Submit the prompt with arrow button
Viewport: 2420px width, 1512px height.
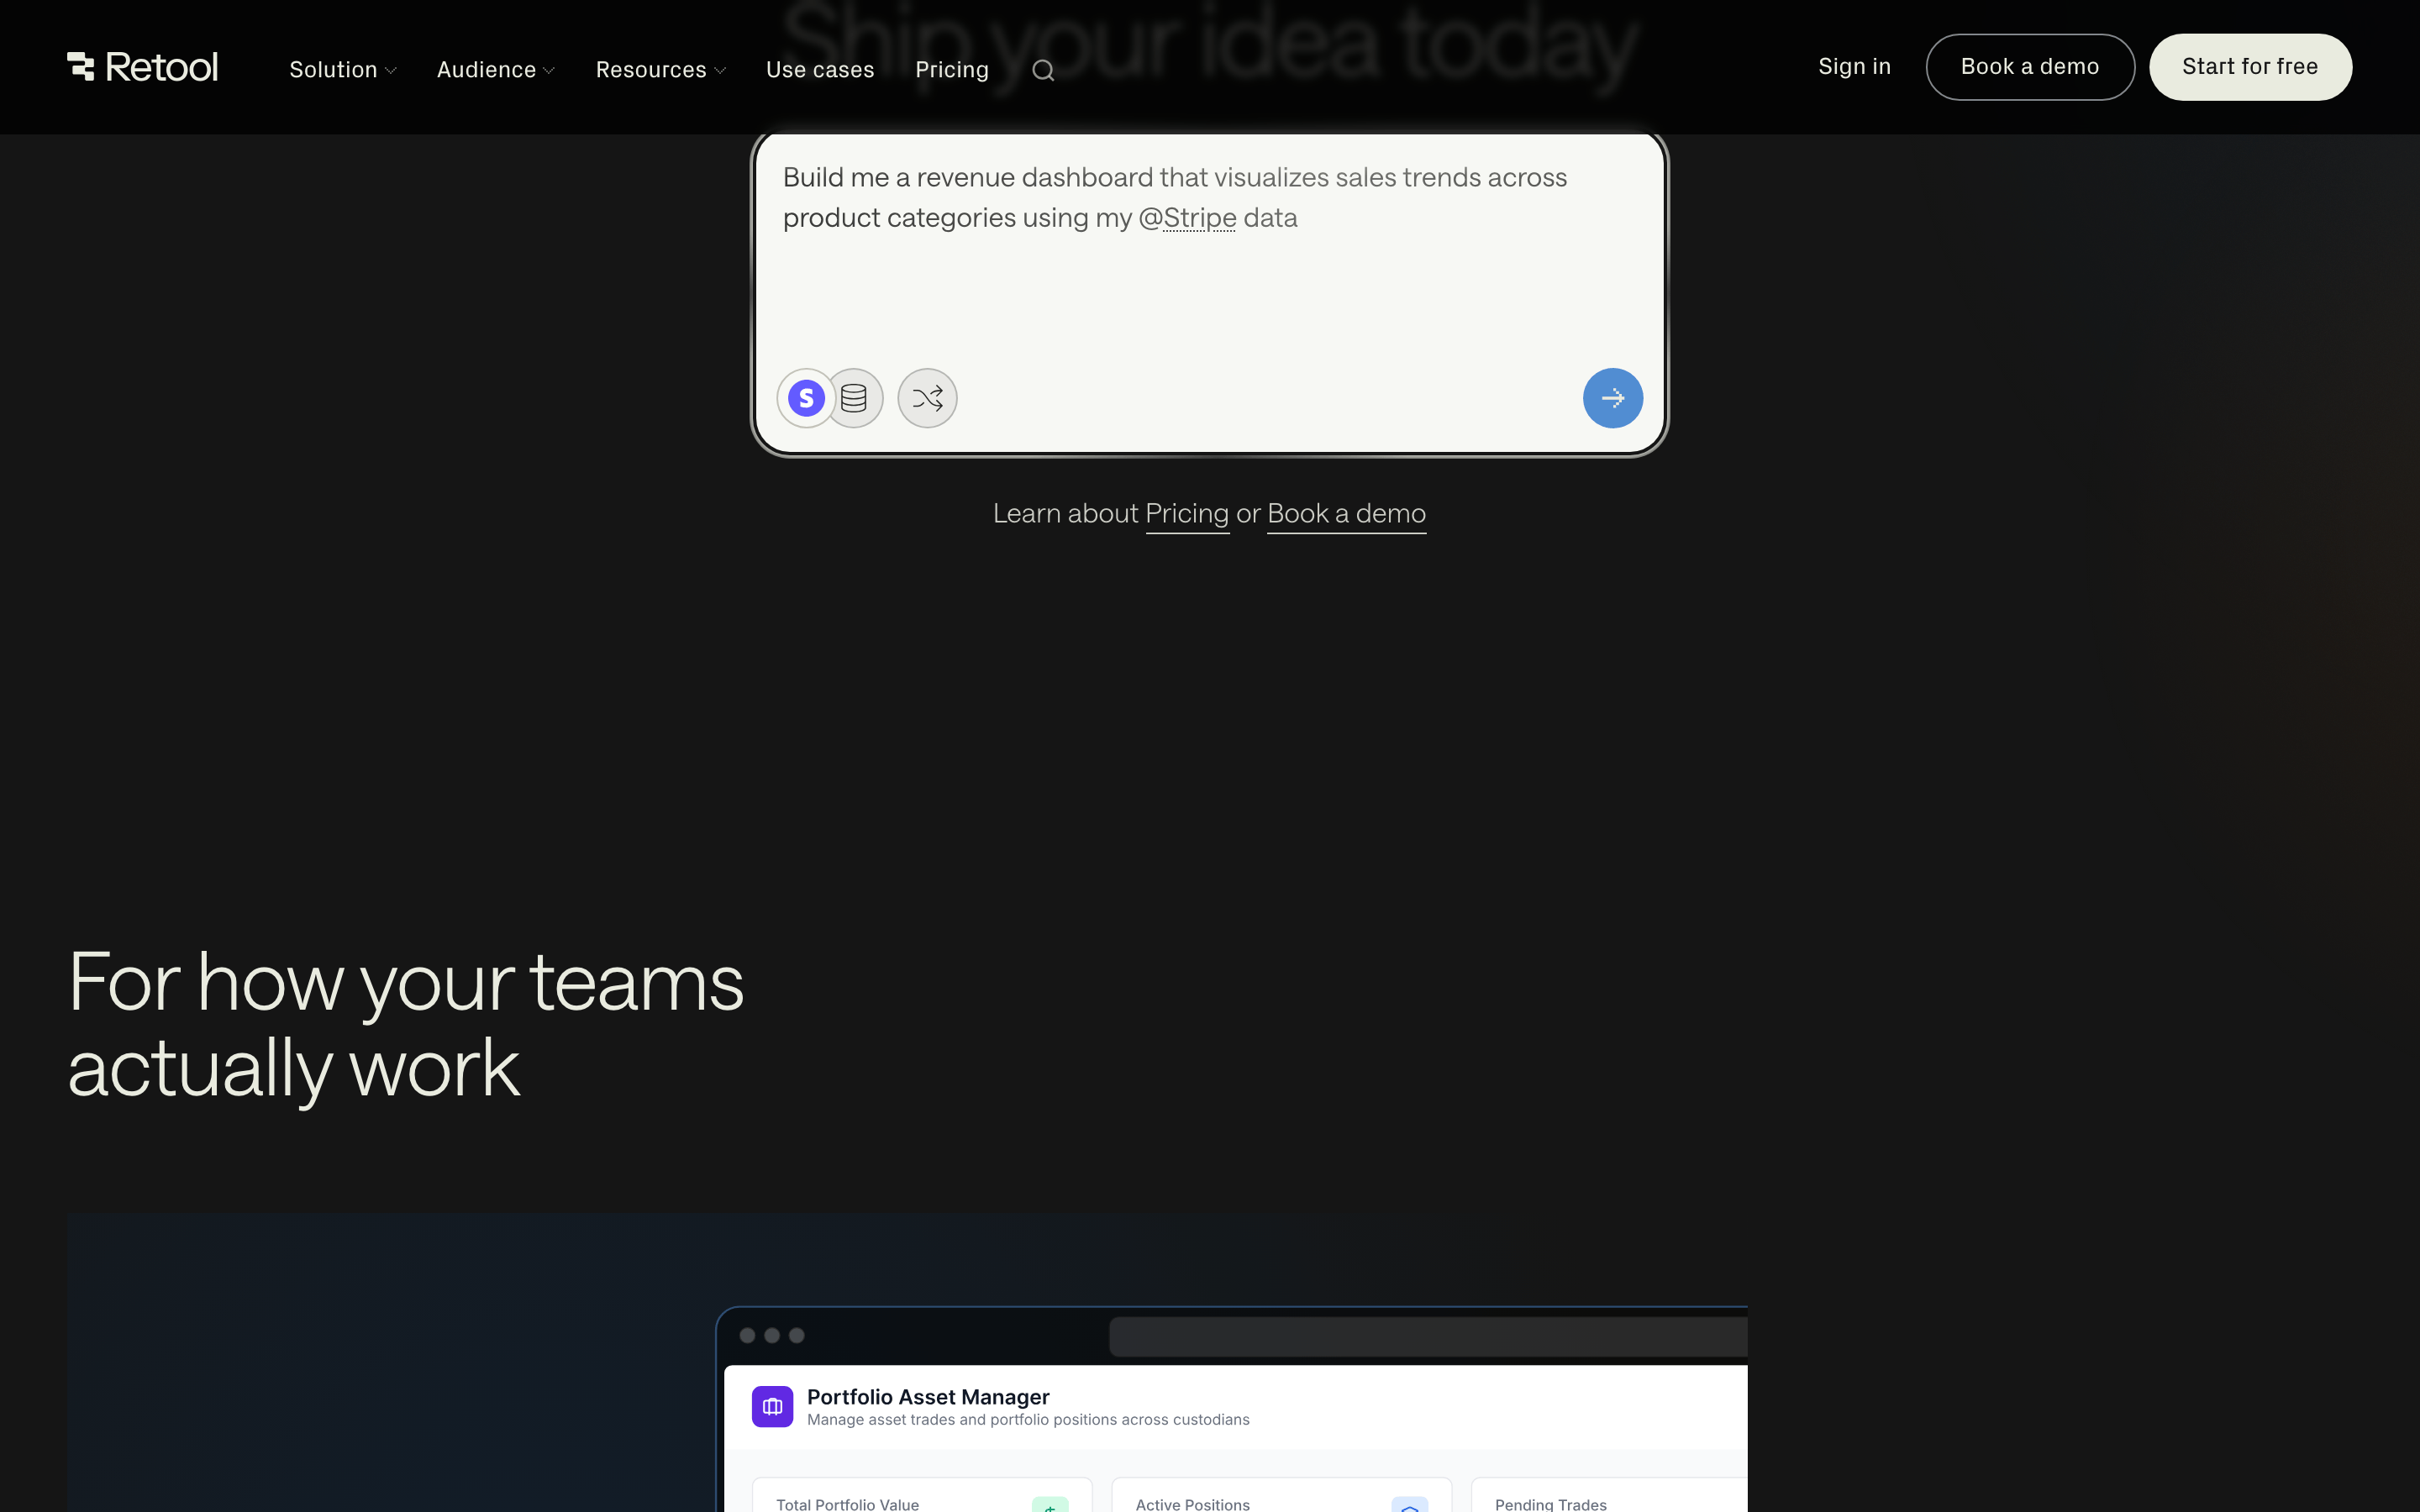pyautogui.click(x=1612, y=398)
